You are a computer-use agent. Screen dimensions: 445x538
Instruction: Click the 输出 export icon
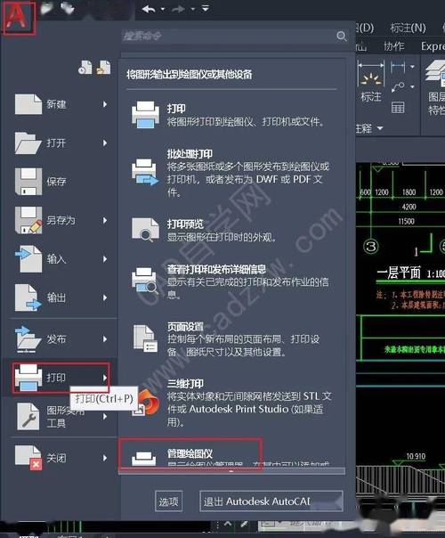click(x=28, y=298)
